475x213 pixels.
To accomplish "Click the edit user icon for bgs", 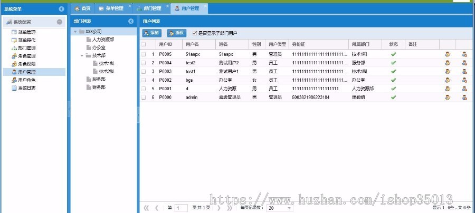I will (x=448, y=80).
